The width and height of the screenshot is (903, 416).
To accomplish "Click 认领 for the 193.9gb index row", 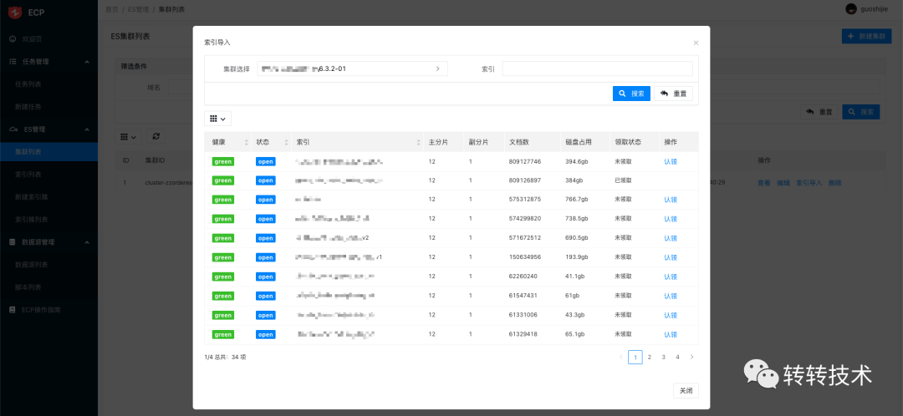I will [x=671, y=257].
